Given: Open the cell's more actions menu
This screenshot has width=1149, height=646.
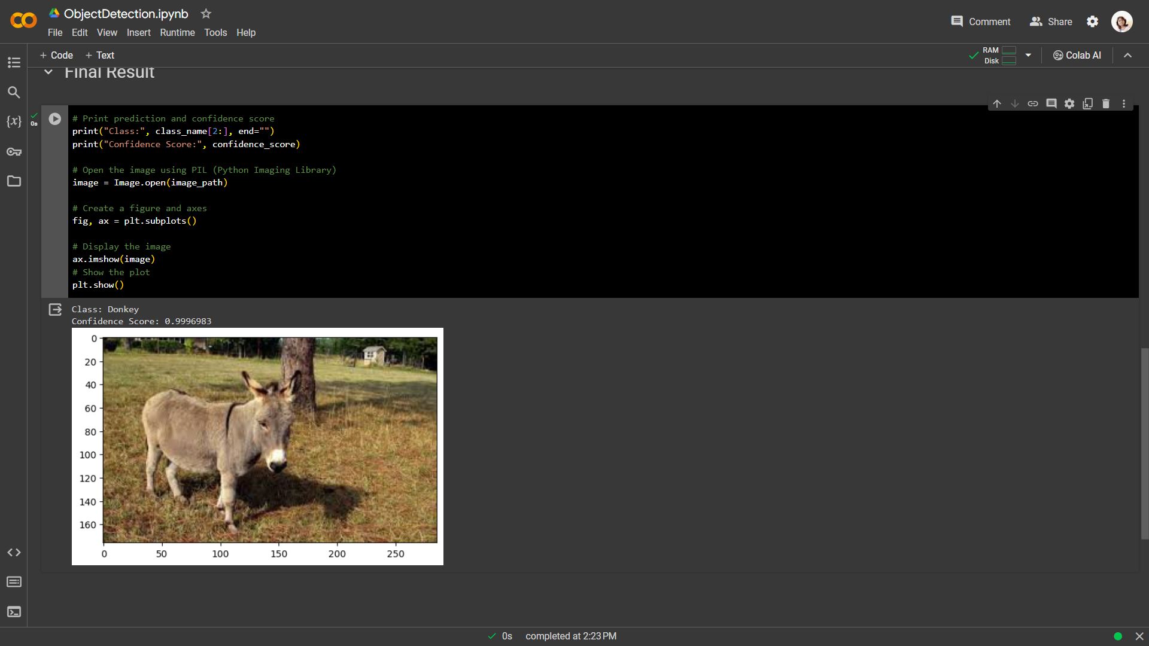Looking at the screenshot, I should (1124, 103).
